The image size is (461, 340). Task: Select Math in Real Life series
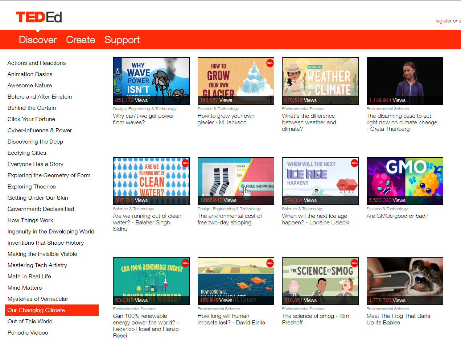(29, 277)
